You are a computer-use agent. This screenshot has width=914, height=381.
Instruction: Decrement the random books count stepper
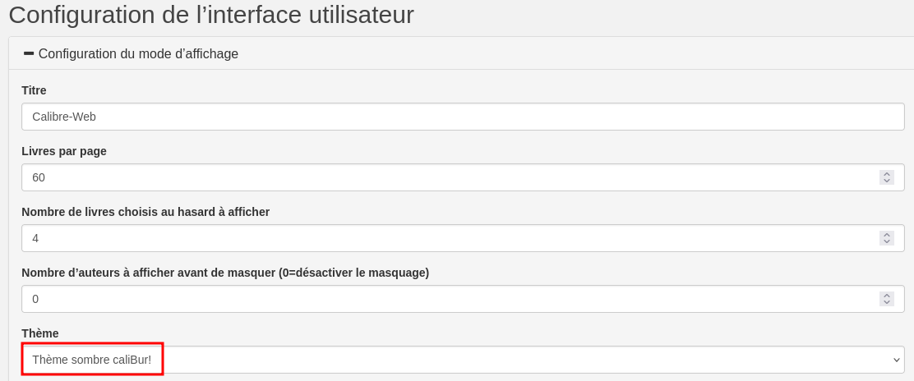(887, 242)
